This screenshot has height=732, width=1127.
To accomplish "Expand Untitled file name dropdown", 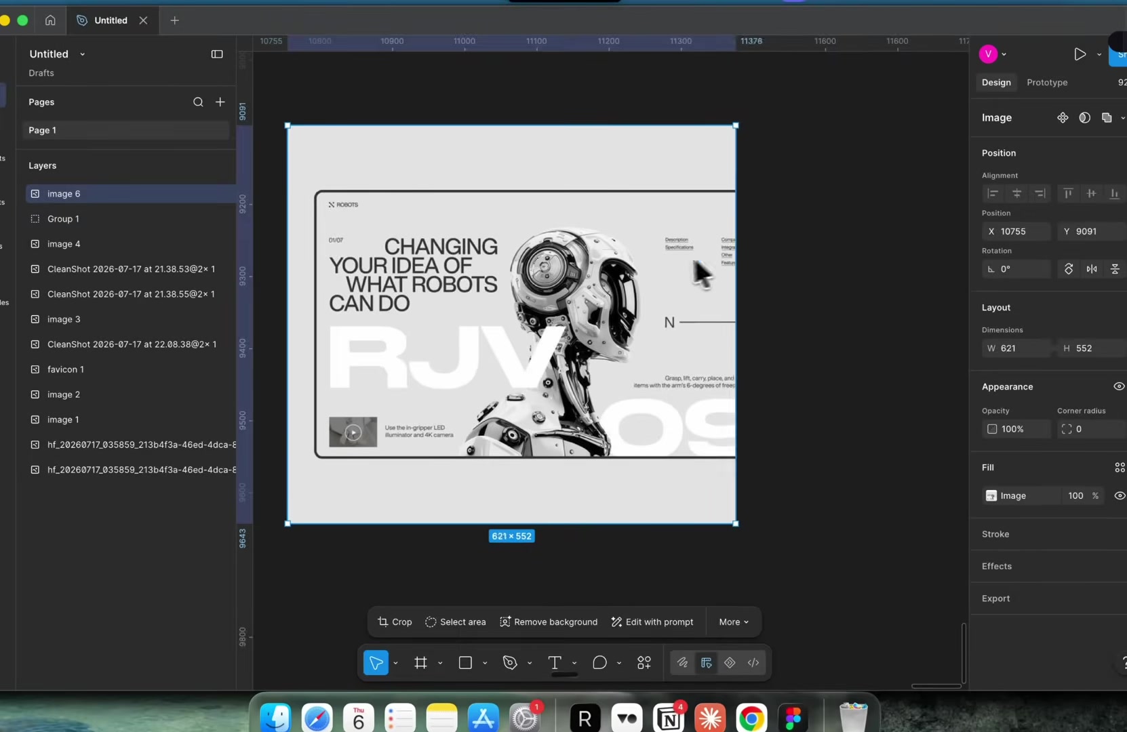I will click(83, 54).
